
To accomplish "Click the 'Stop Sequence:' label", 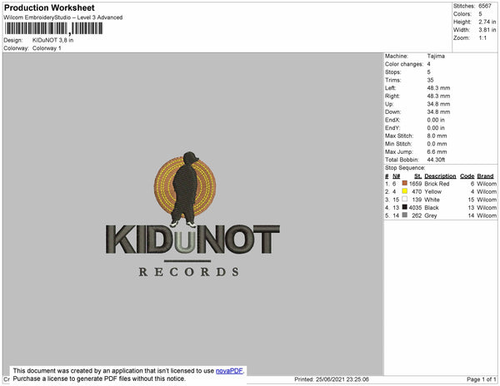I will (x=405, y=168).
